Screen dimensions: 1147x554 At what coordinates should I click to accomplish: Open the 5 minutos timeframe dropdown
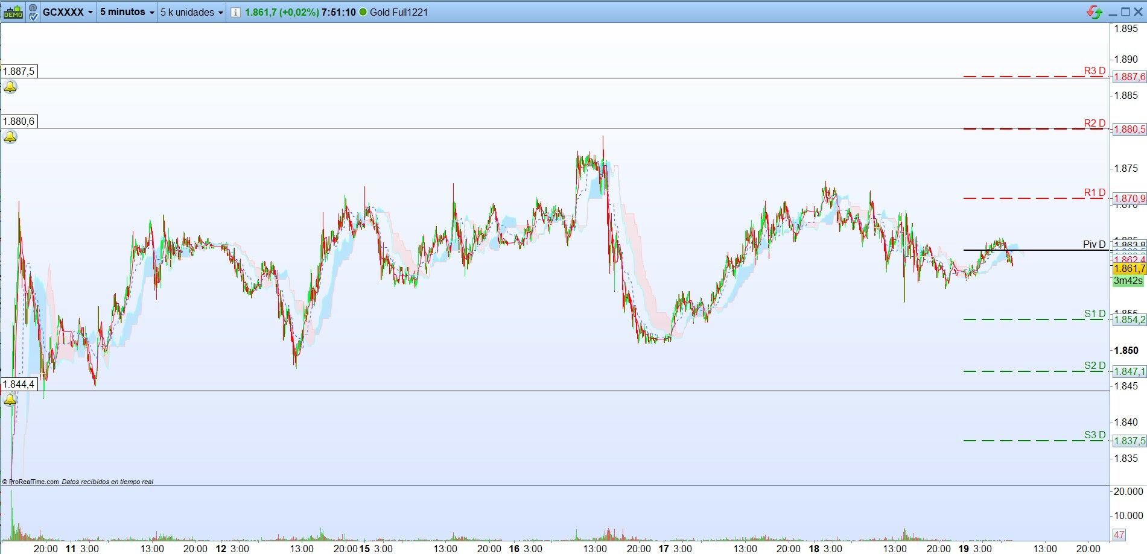[126, 12]
